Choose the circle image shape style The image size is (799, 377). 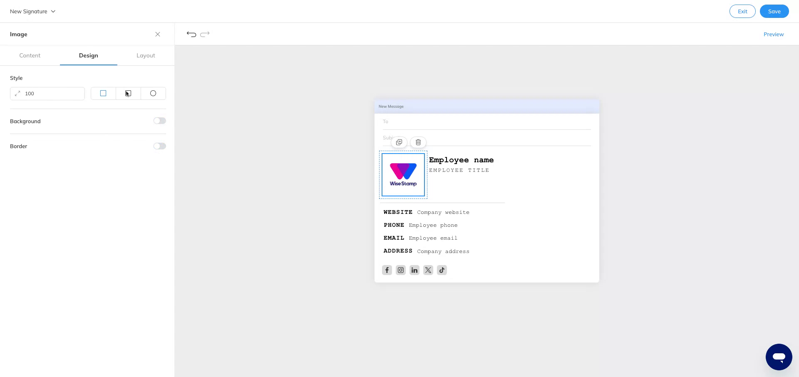pos(153,93)
